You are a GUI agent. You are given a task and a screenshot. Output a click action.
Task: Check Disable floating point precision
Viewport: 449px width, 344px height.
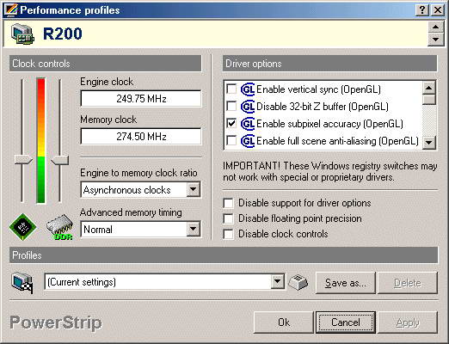[x=228, y=218]
